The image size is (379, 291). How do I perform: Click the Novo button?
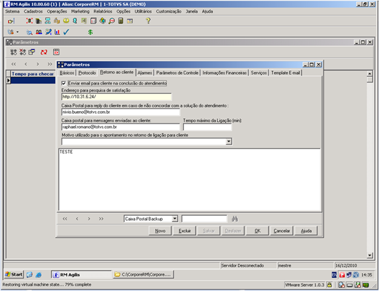click(x=160, y=231)
